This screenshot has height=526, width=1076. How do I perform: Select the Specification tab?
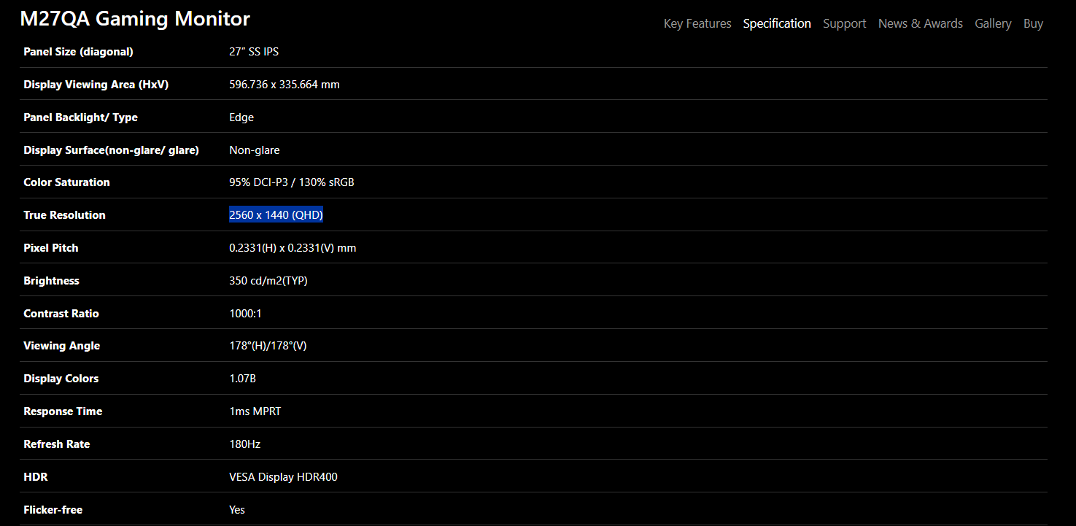click(x=776, y=23)
